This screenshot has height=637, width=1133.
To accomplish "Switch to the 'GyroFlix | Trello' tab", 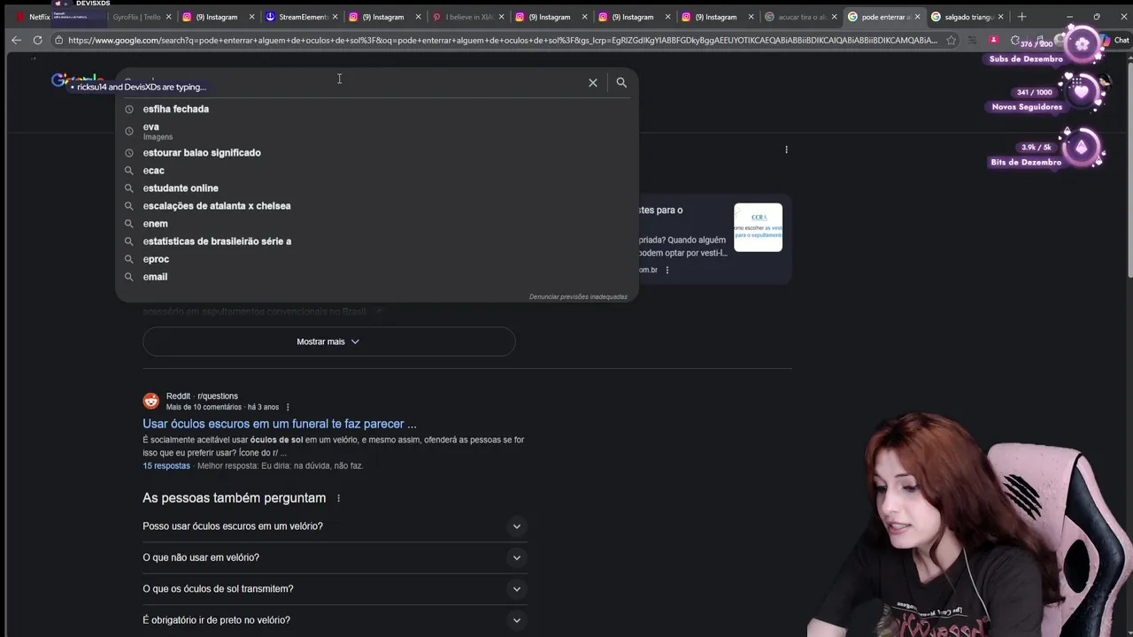I will 135,17.
